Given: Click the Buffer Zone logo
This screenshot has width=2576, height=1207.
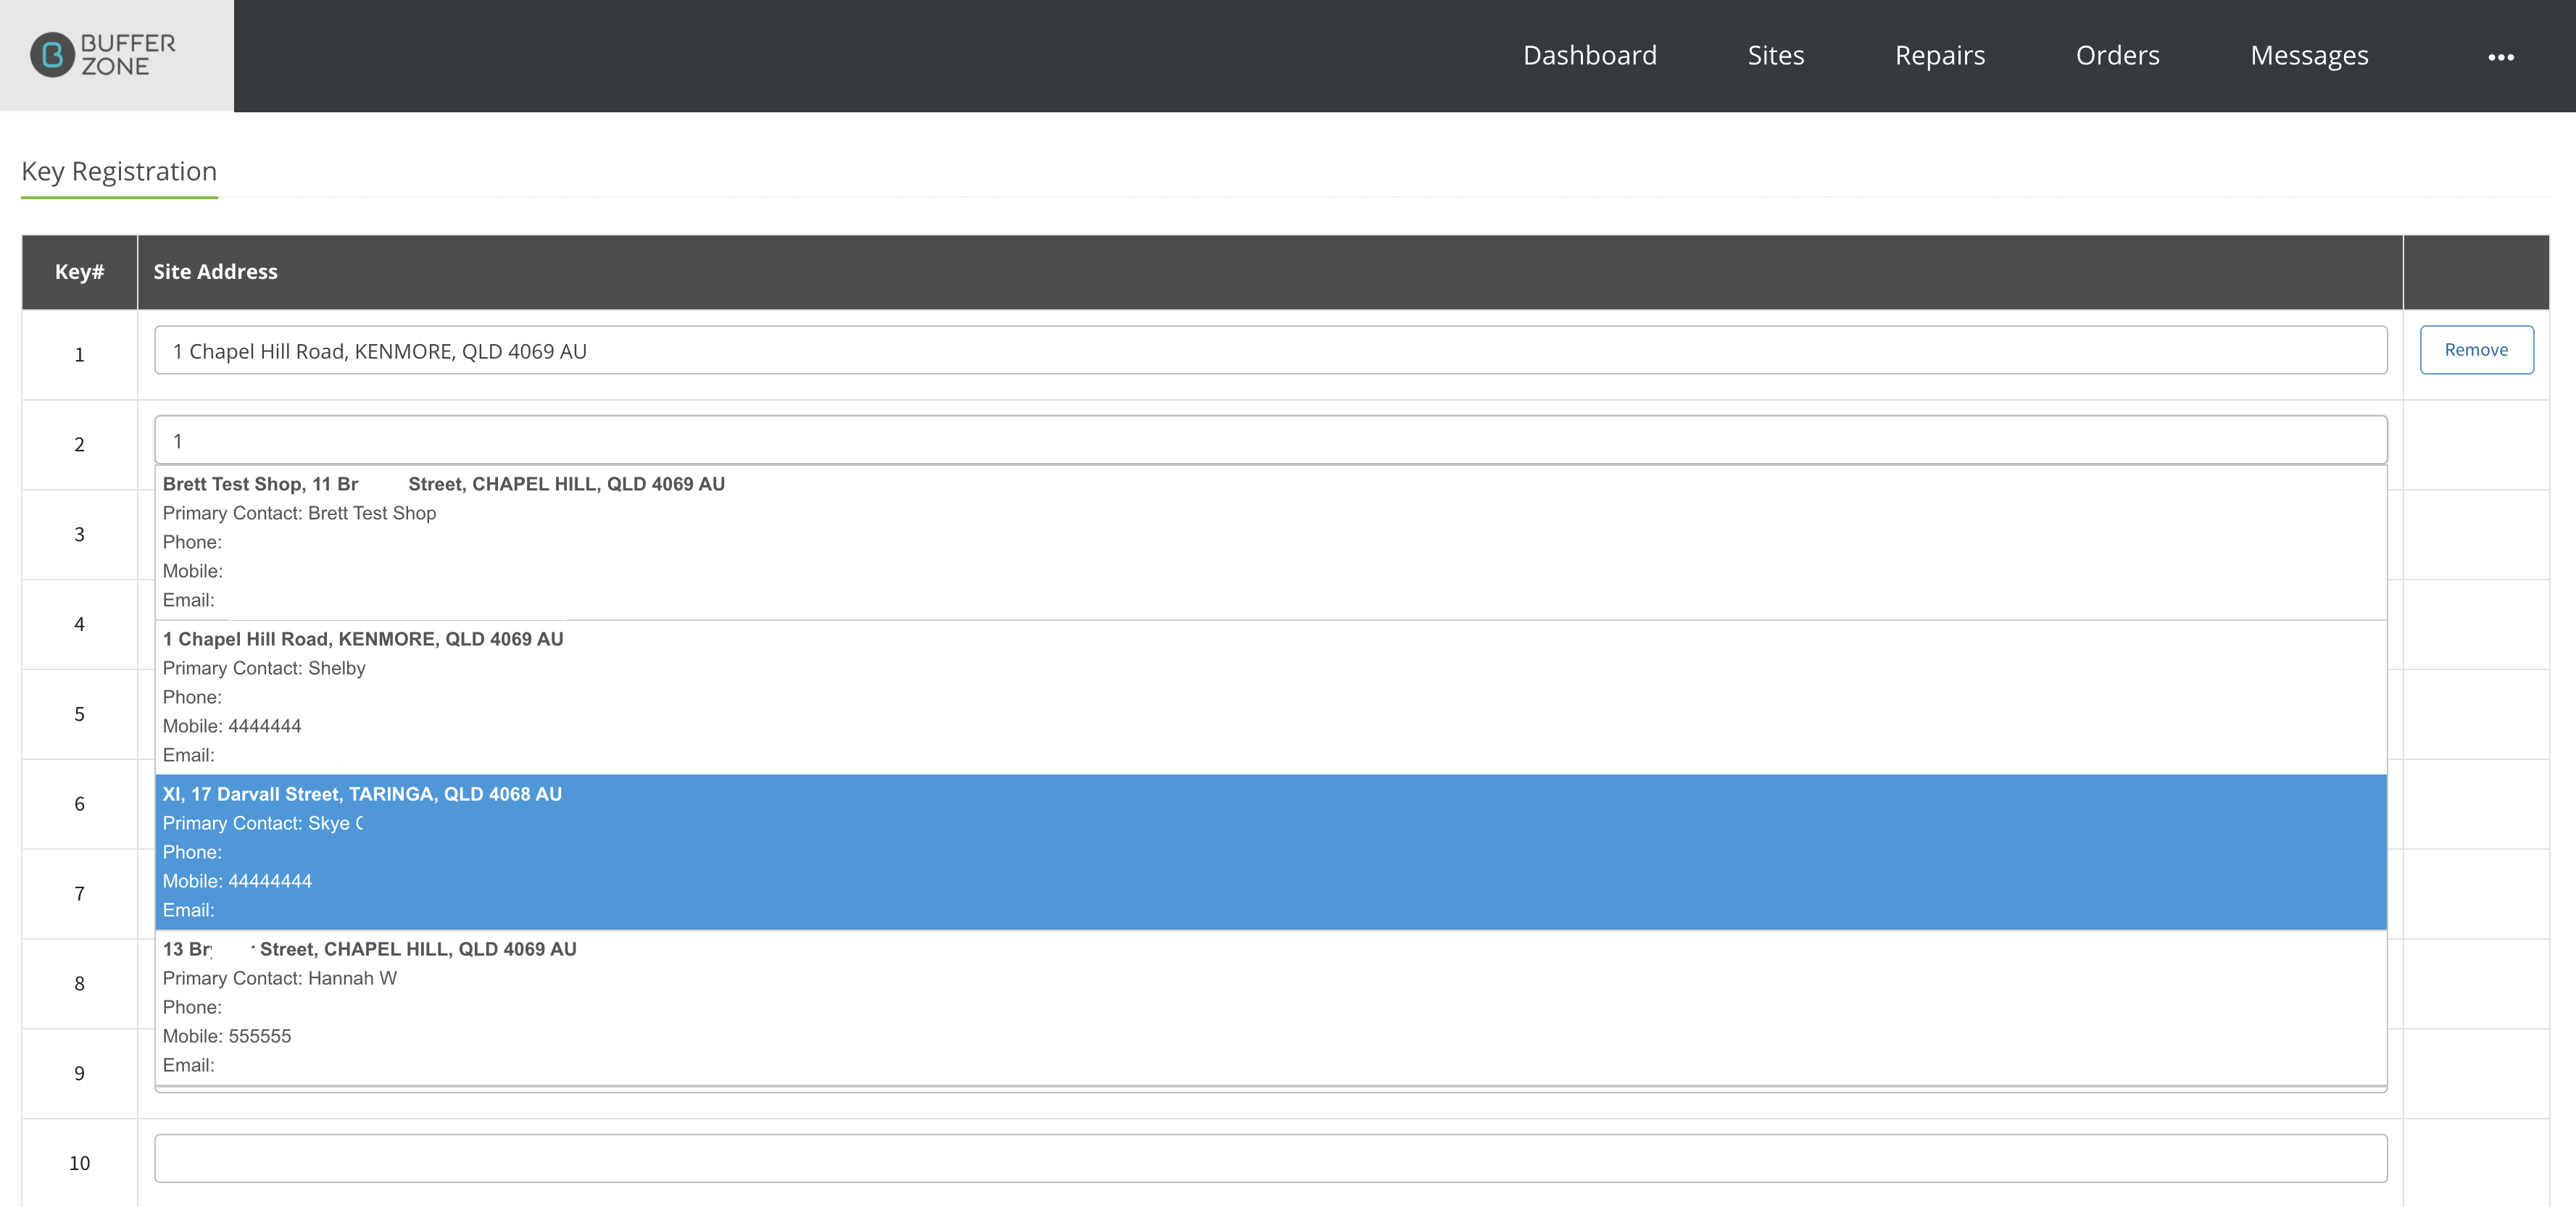Looking at the screenshot, I should click(x=103, y=55).
